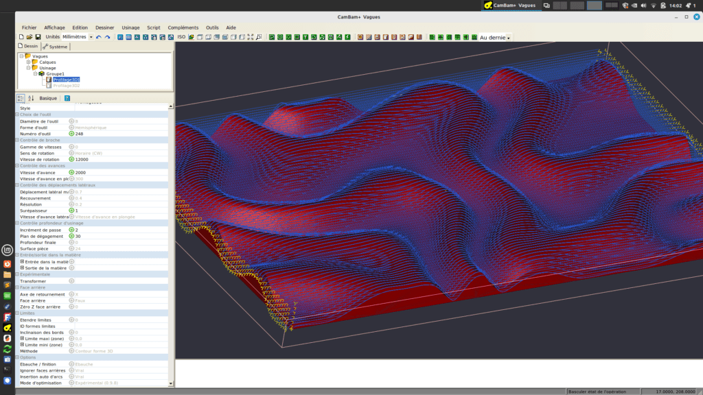Viewport: 703px width, 395px height.
Task: Collapse the Choix de l'outil section
Action: click(17, 115)
